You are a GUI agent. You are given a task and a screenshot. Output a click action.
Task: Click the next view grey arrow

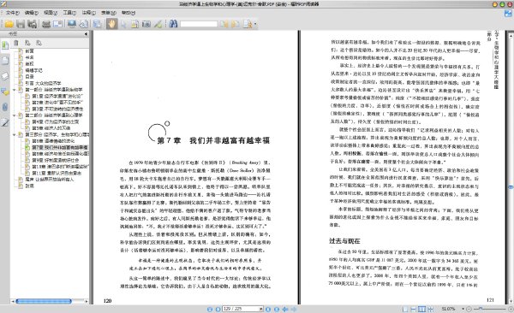click(293, 309)
